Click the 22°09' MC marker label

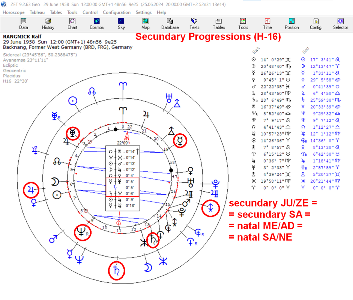click(122, 142)
